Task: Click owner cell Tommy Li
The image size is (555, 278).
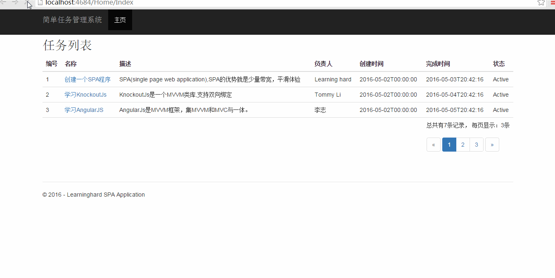Action: pyautogui.click(x=327, y=95)
